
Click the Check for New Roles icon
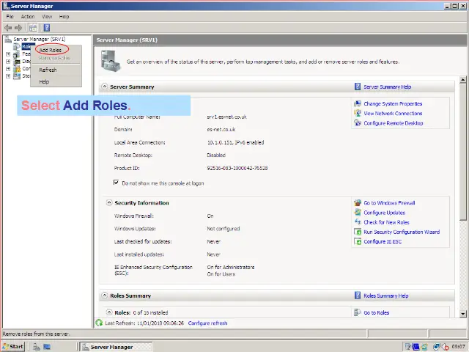pos(358,222)
